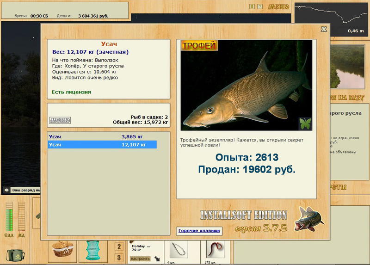Open the top-right МЕНЮ game menu
Image resolution: width=370 pixels, height=265 pixels.
pos(278,7)
